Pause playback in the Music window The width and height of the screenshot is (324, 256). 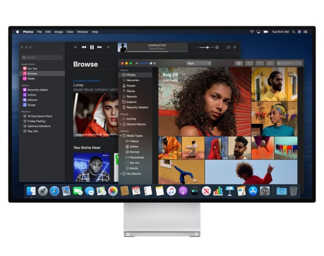tap(92, 47)
